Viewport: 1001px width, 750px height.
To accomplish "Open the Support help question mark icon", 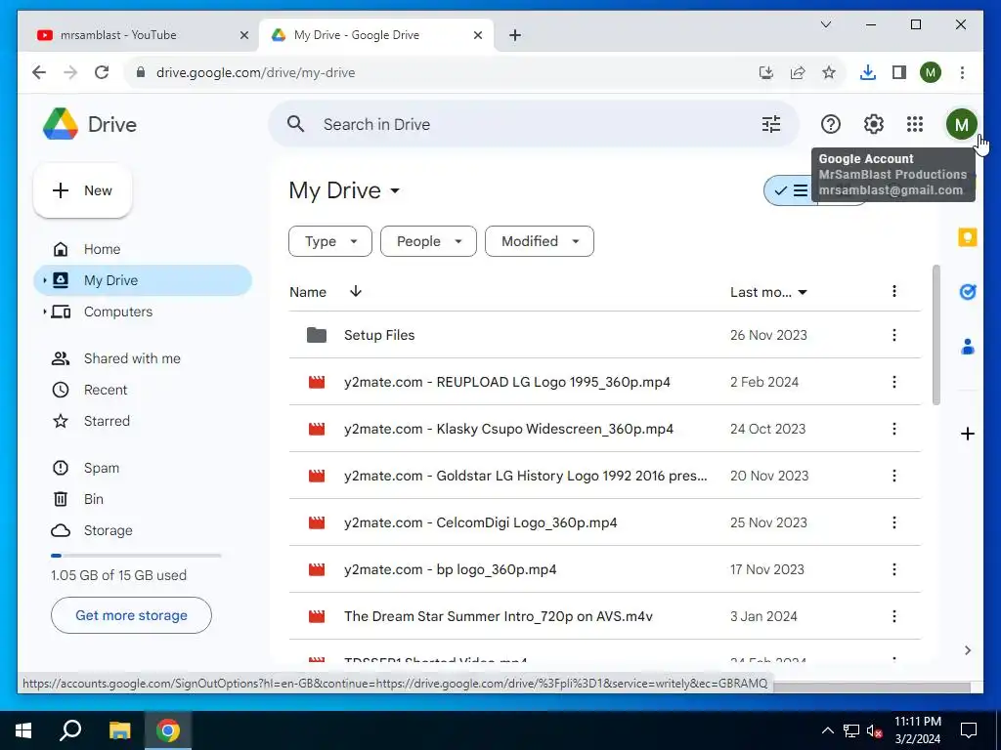I will 831,124.
